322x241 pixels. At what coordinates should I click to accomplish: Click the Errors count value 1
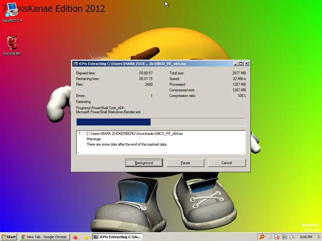coord(152,96)
